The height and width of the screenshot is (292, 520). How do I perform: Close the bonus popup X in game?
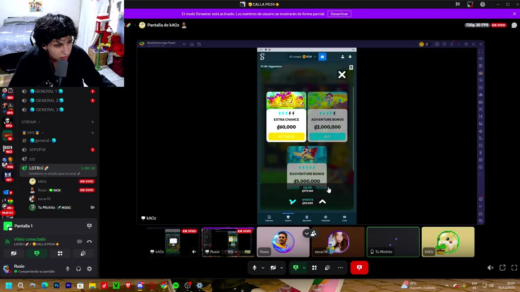[x=342, y=75]
